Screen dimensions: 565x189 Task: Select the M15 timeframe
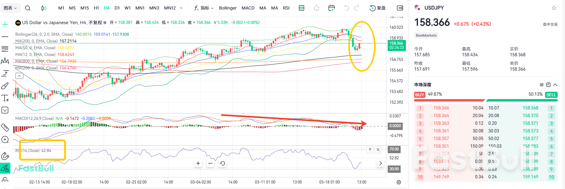click(x=84, y=8)
